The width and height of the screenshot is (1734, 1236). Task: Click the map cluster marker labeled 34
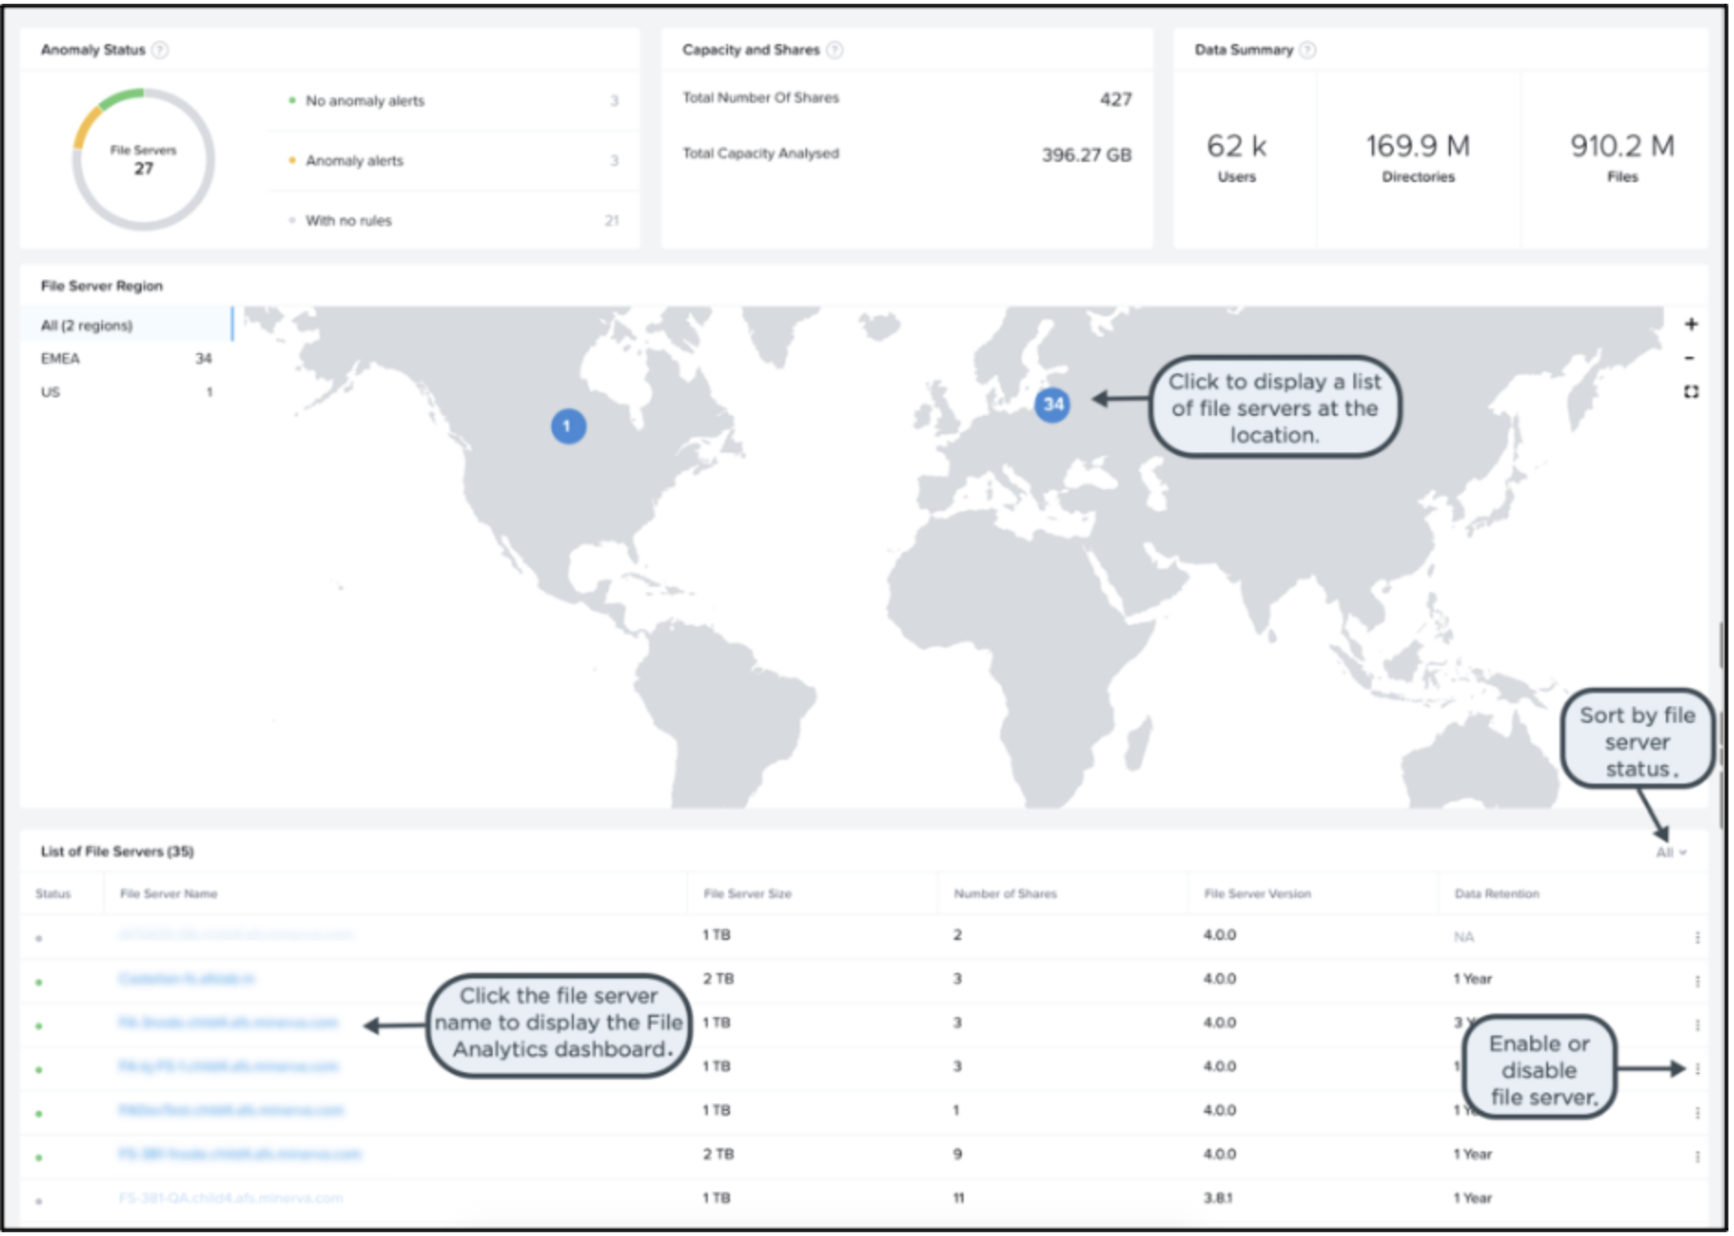[1053, 405]
